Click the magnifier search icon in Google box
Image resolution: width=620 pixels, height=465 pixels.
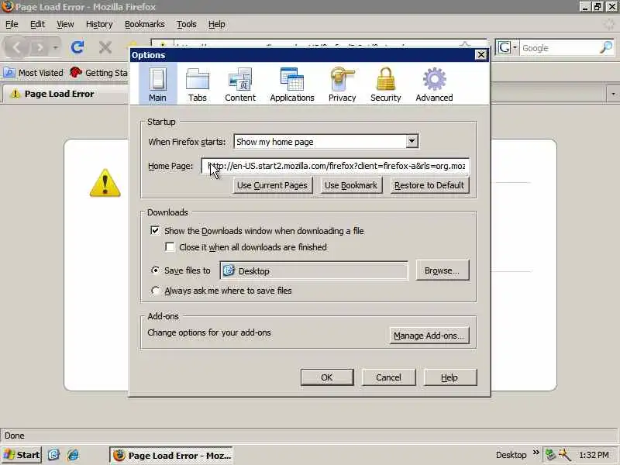[606, 48]
